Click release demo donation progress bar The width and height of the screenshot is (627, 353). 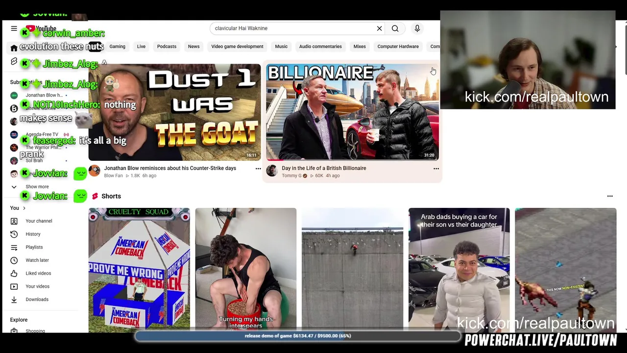click(298, 336)
